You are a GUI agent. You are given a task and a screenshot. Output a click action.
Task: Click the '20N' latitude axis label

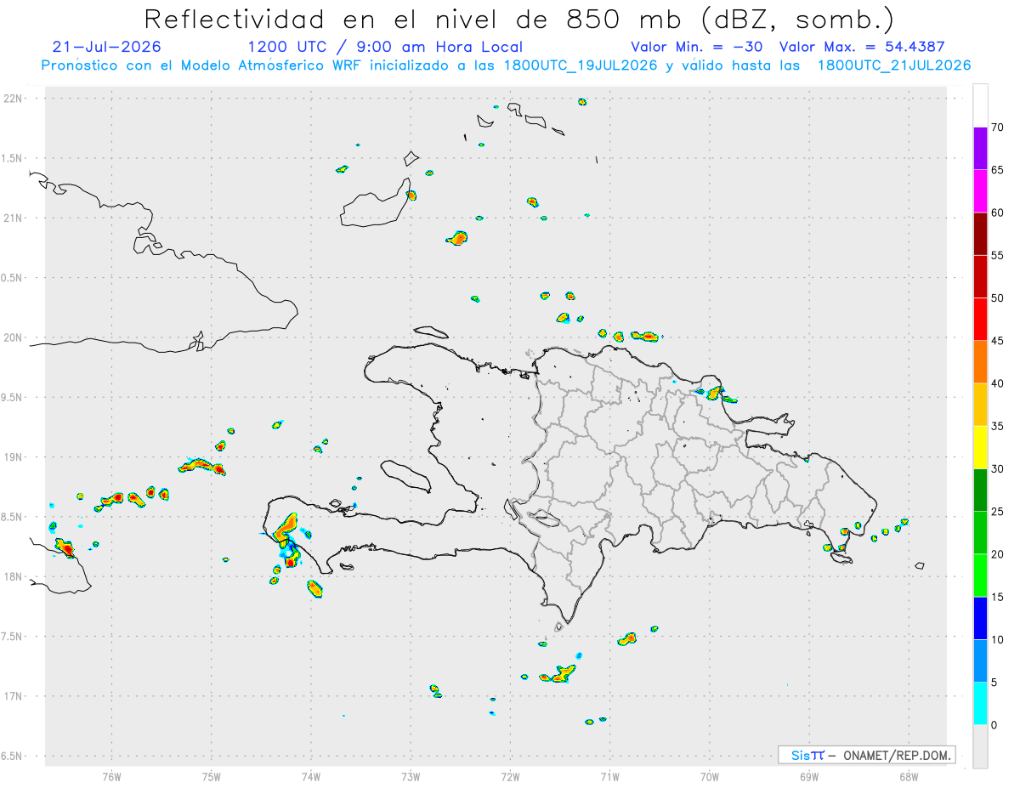(x=14, y=337)
